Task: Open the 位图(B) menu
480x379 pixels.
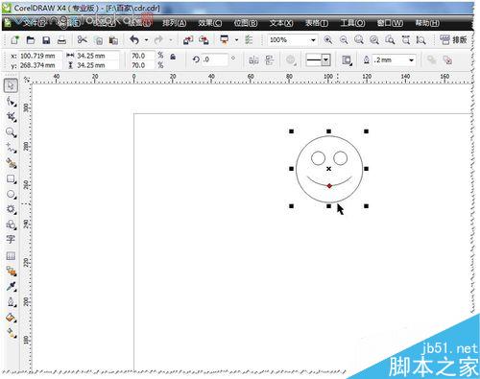Action: [x=246, y=23]
